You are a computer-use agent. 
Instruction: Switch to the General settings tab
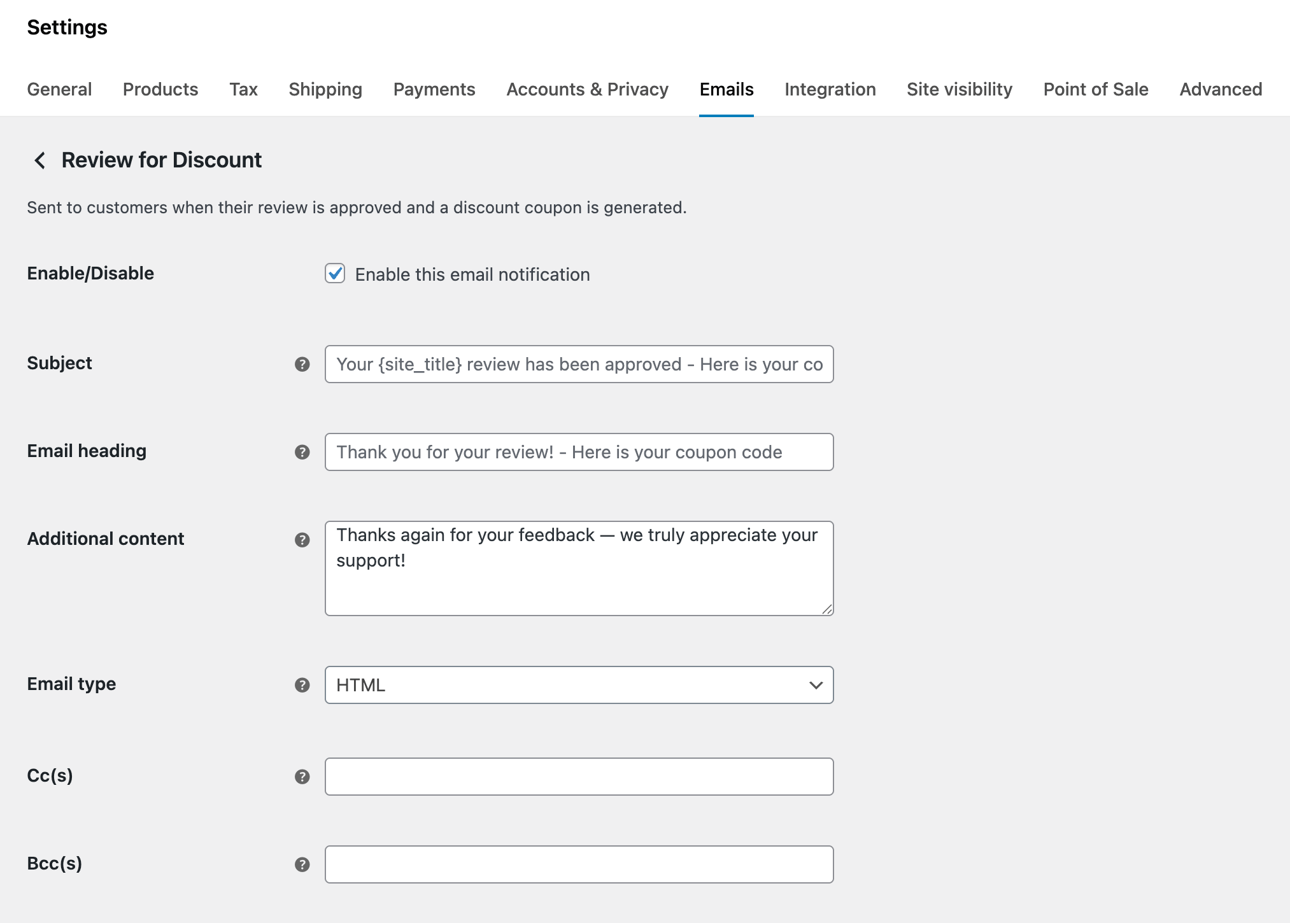pyautogui.click(x=59, y=89)
